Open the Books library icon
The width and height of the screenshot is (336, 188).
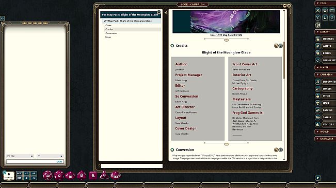317,53
